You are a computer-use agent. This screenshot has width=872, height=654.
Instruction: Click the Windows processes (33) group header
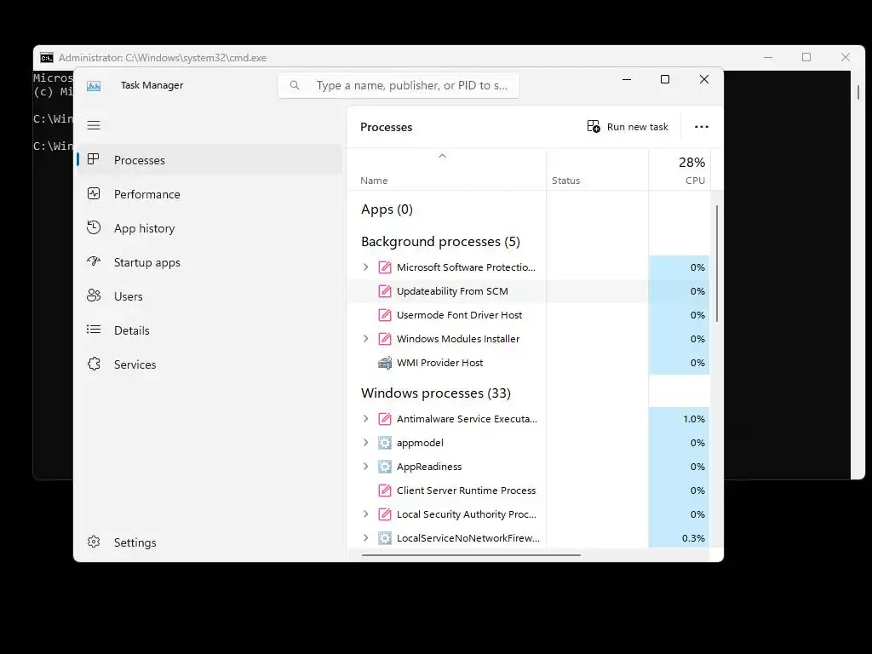[x=436, y=393]
